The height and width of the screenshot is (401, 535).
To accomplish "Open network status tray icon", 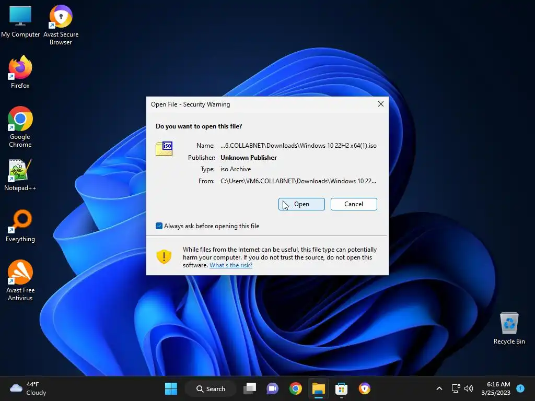I will [456, 388].
